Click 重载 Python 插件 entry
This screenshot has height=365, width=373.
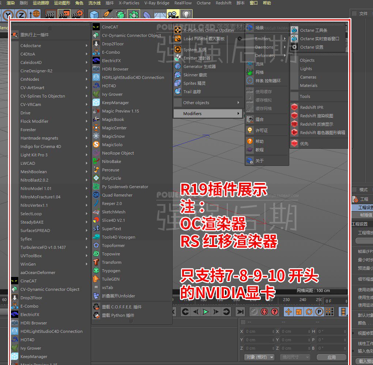click(x=132, y=315)
